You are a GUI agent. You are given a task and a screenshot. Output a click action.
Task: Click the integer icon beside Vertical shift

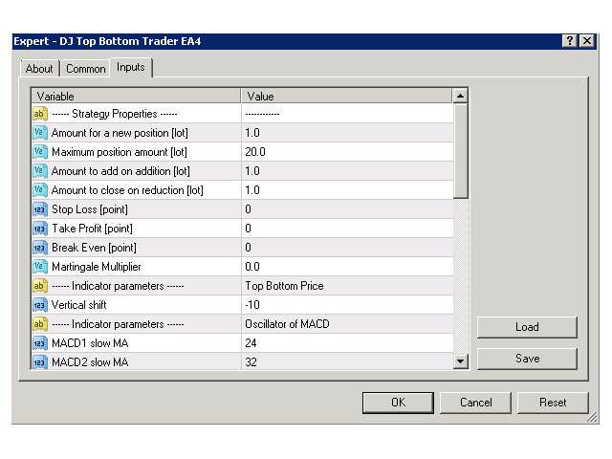tap(40, 305)
